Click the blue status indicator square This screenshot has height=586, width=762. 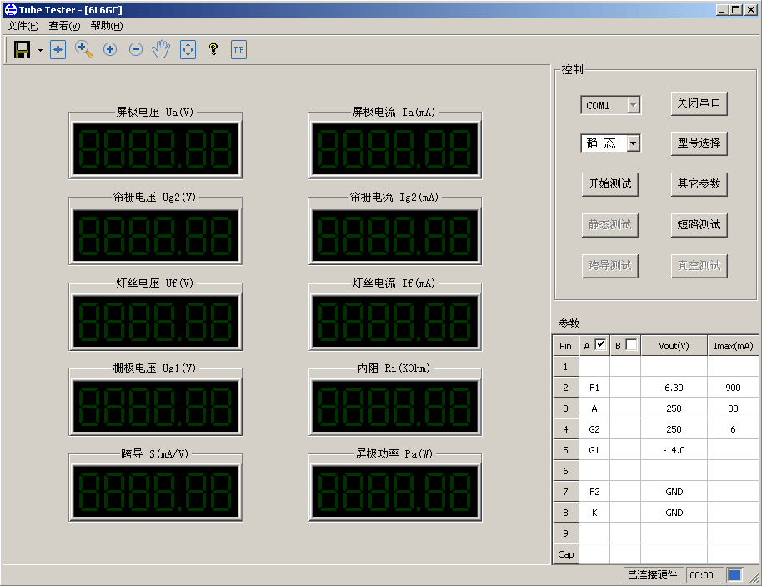point(734,575)
